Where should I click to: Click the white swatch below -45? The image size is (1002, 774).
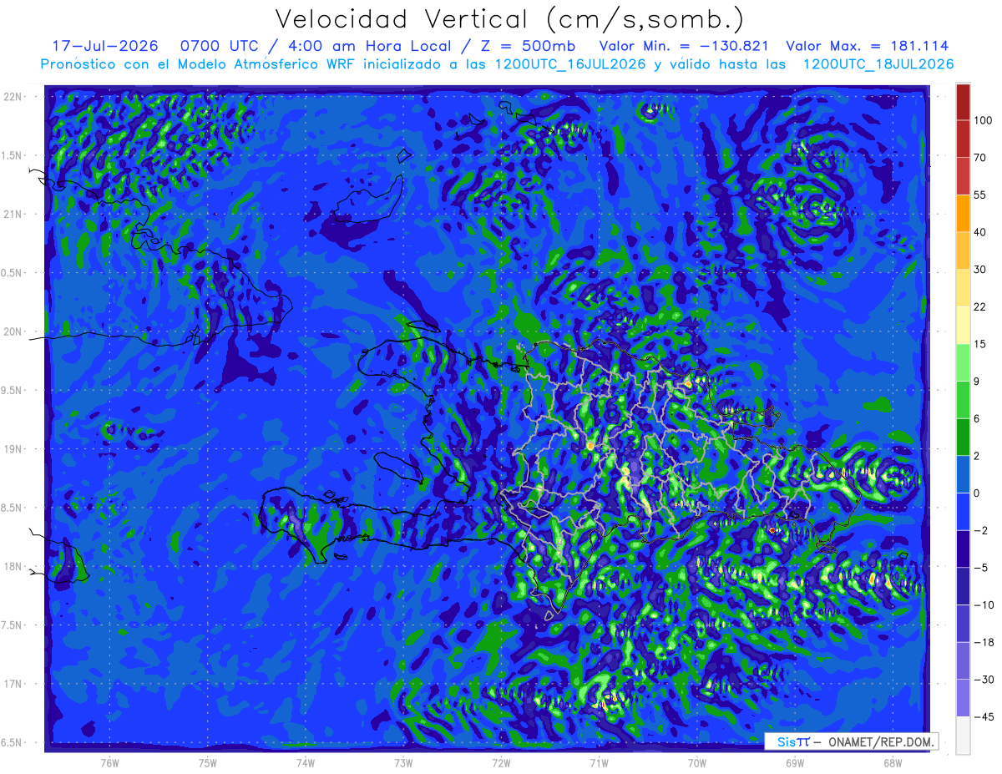point(963,735)
